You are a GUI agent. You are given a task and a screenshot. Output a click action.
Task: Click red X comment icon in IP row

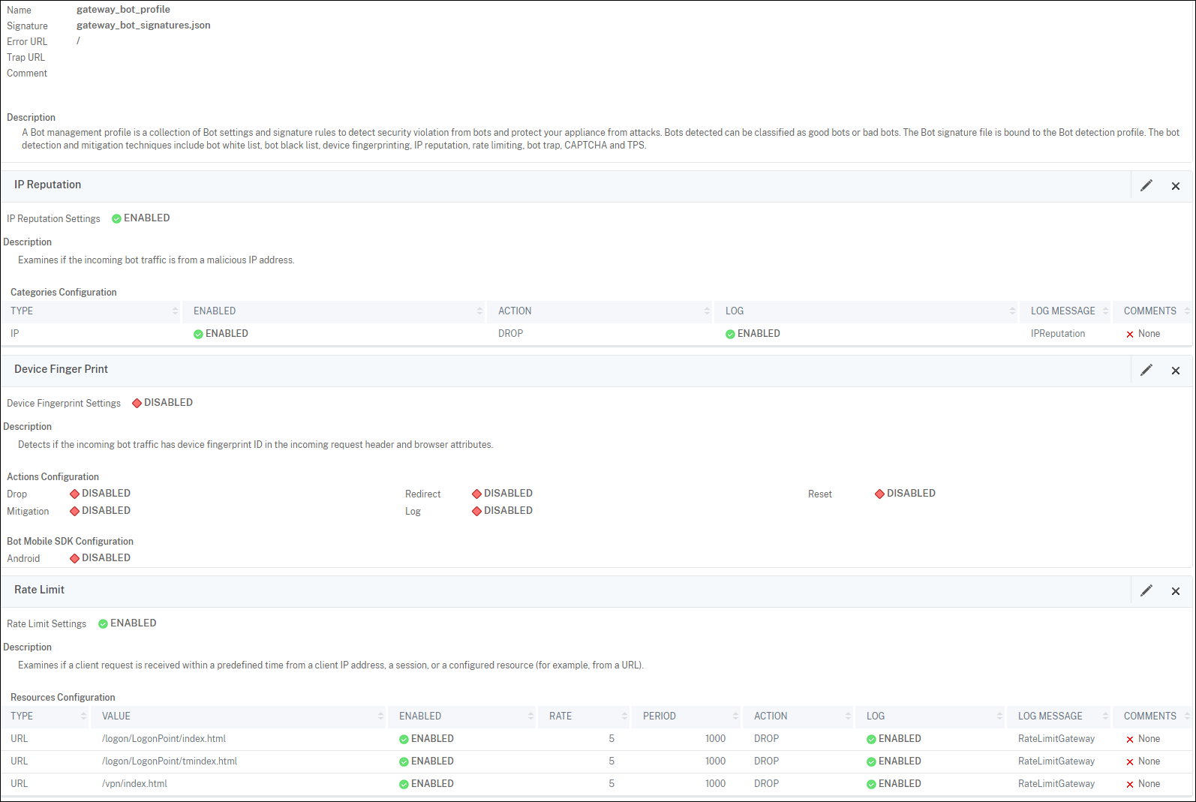click(x=1129, y=335)
